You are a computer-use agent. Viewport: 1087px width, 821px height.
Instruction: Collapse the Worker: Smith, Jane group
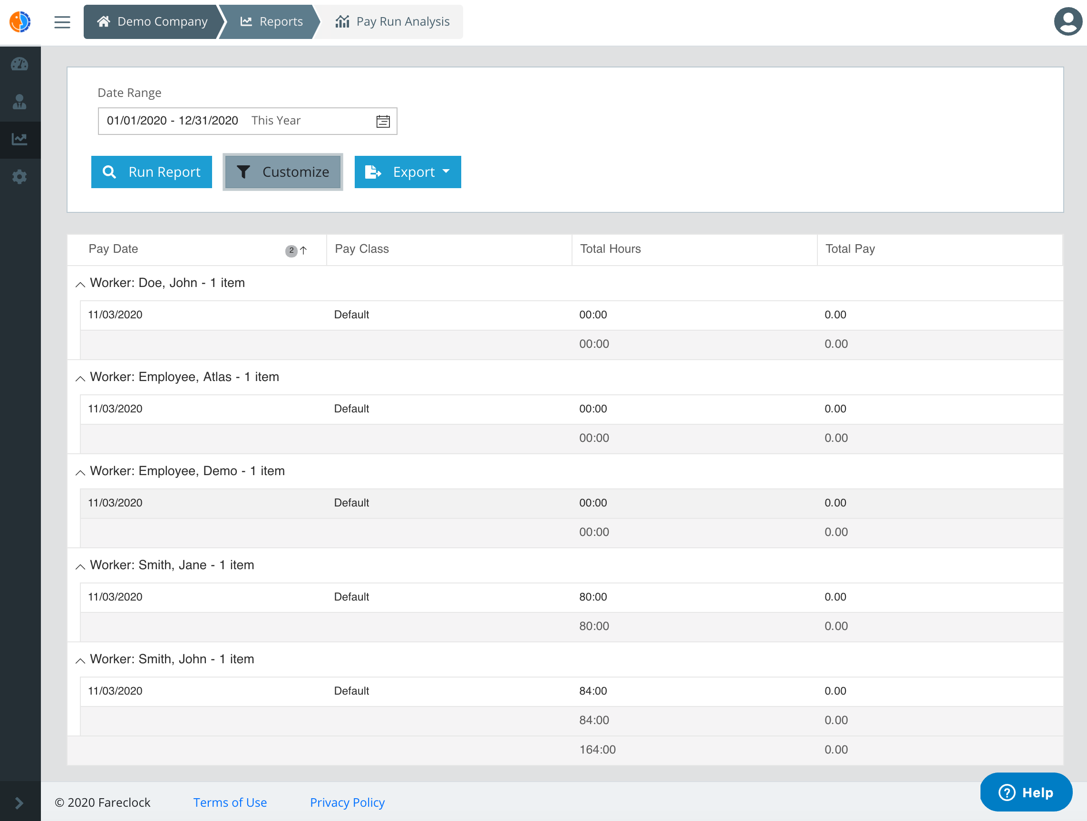click(x=80, y=567)
